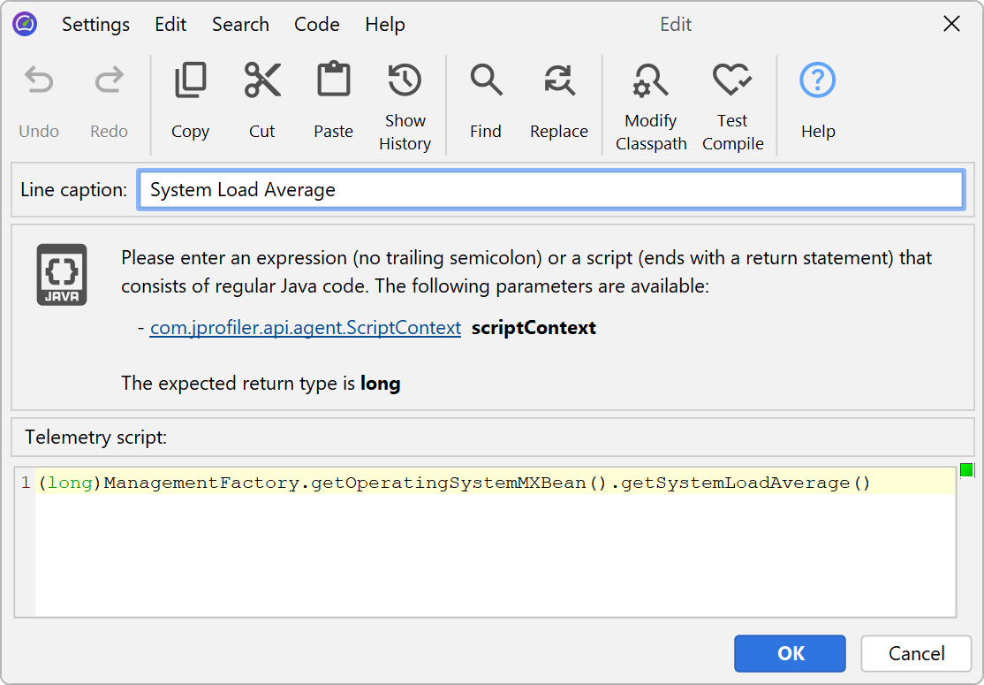Dismiss the dialog with Cancel
984x685 pixels.
coord(916,653)
